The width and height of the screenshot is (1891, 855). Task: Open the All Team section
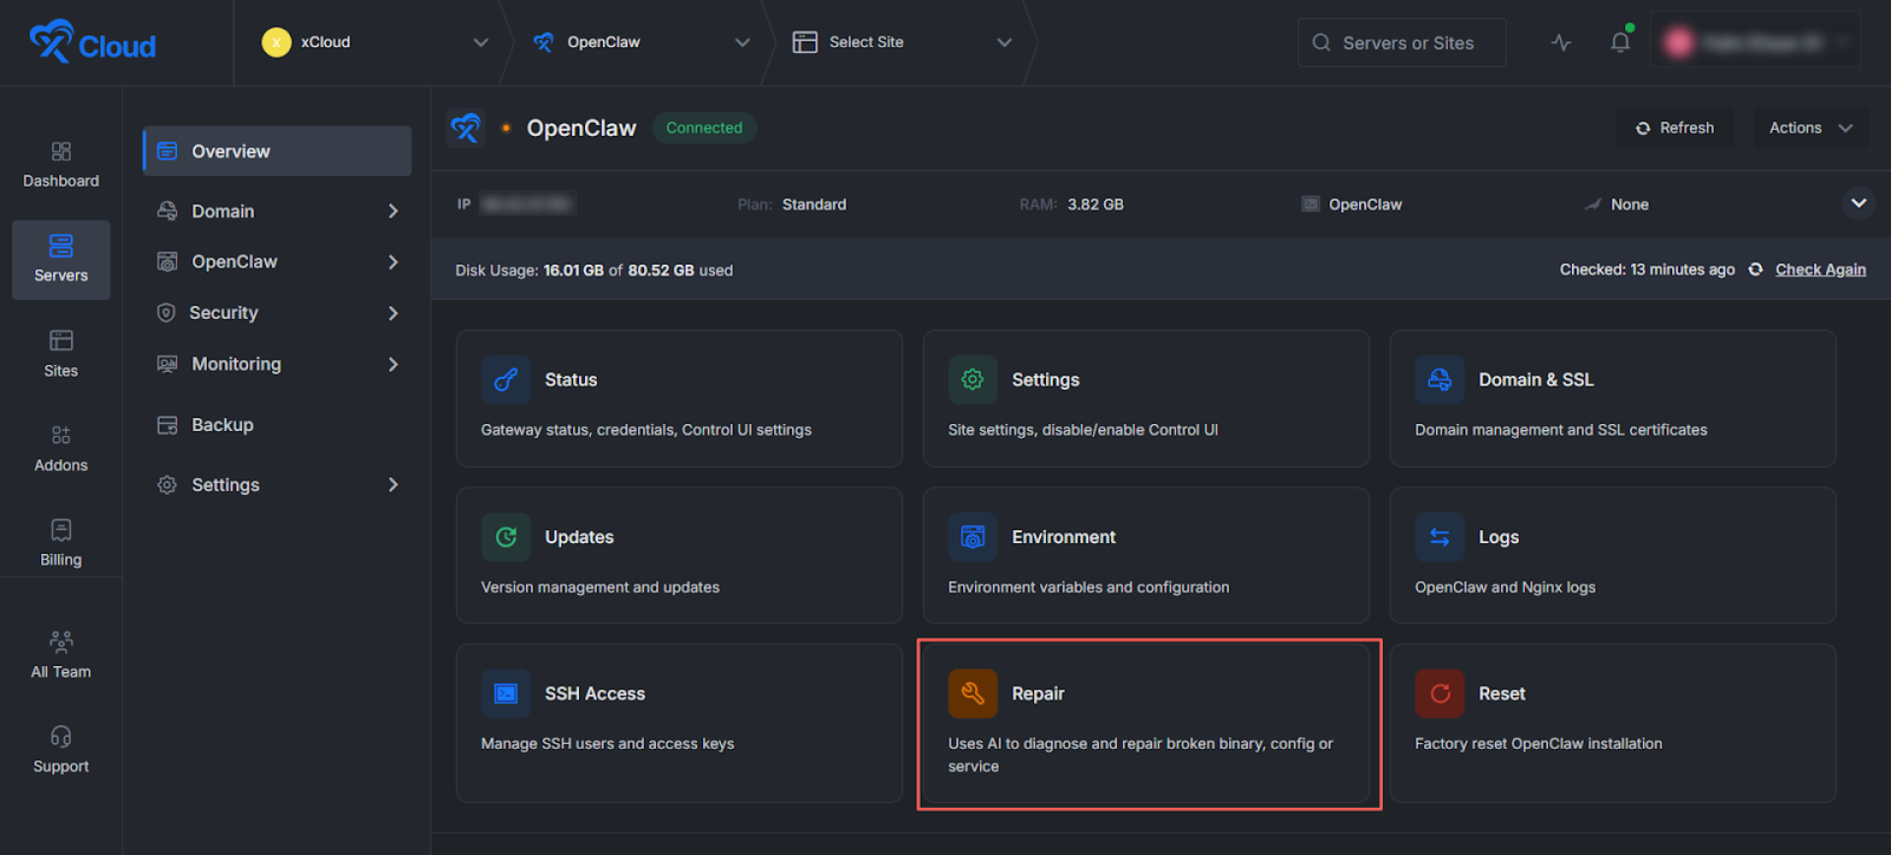(61, 655)
